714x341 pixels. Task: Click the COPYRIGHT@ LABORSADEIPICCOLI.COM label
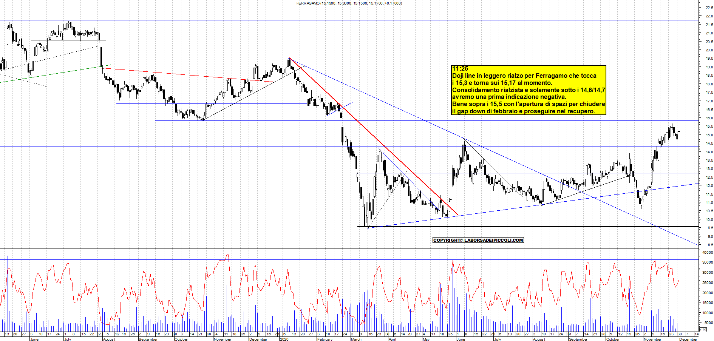(x=478, y=240)
